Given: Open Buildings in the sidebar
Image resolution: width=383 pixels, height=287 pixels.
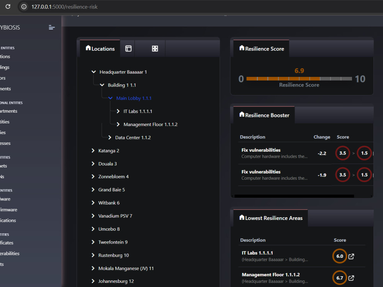Looking at the screenshot, I should (5, 67).
